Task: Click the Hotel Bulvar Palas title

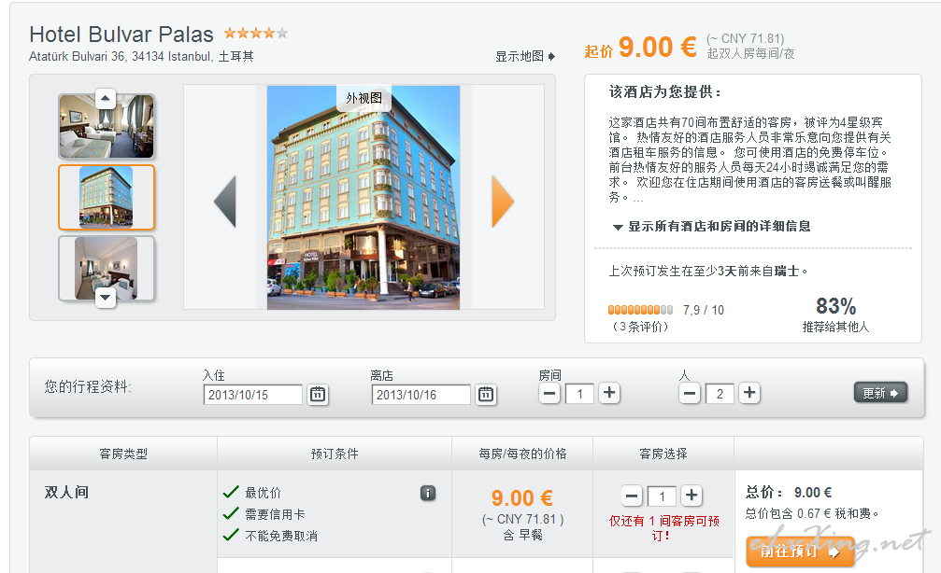Action: (x=121, y=35)
